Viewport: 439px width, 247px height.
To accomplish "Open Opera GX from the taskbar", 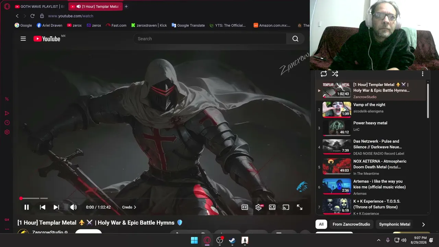I will 207,240.
